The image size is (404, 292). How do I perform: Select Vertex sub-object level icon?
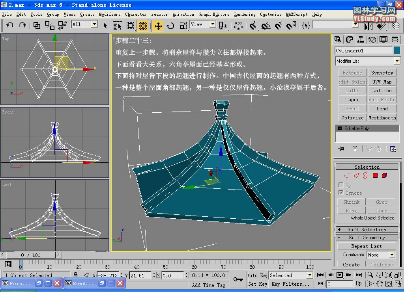[347, 175]
